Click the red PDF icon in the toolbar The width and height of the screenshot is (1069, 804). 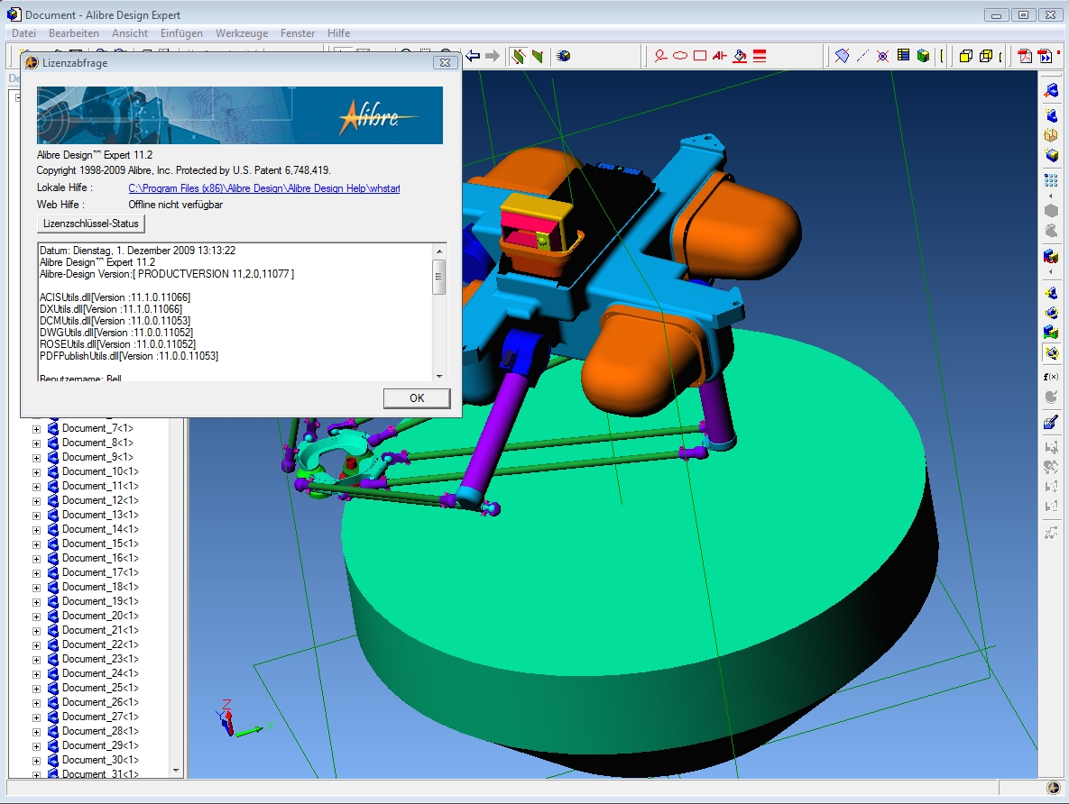pos(1025,56)
